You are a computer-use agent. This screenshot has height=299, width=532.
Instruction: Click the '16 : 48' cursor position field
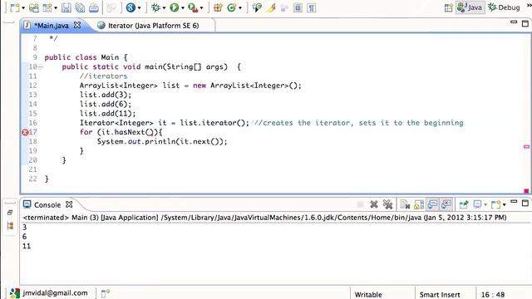click(x=493, y=295)
